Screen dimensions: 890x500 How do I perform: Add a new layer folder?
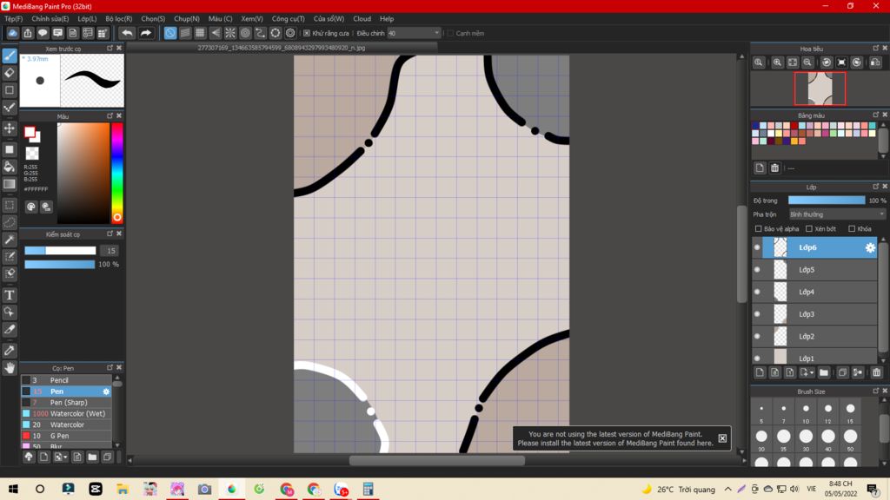[824, 372]
